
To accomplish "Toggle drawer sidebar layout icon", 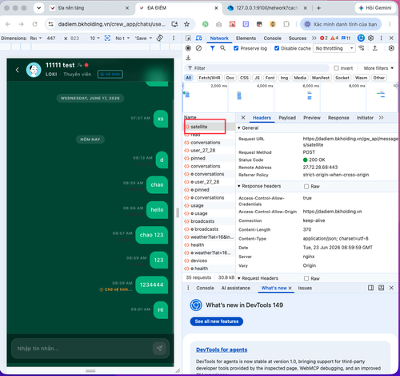I will (x=370, y=288).
